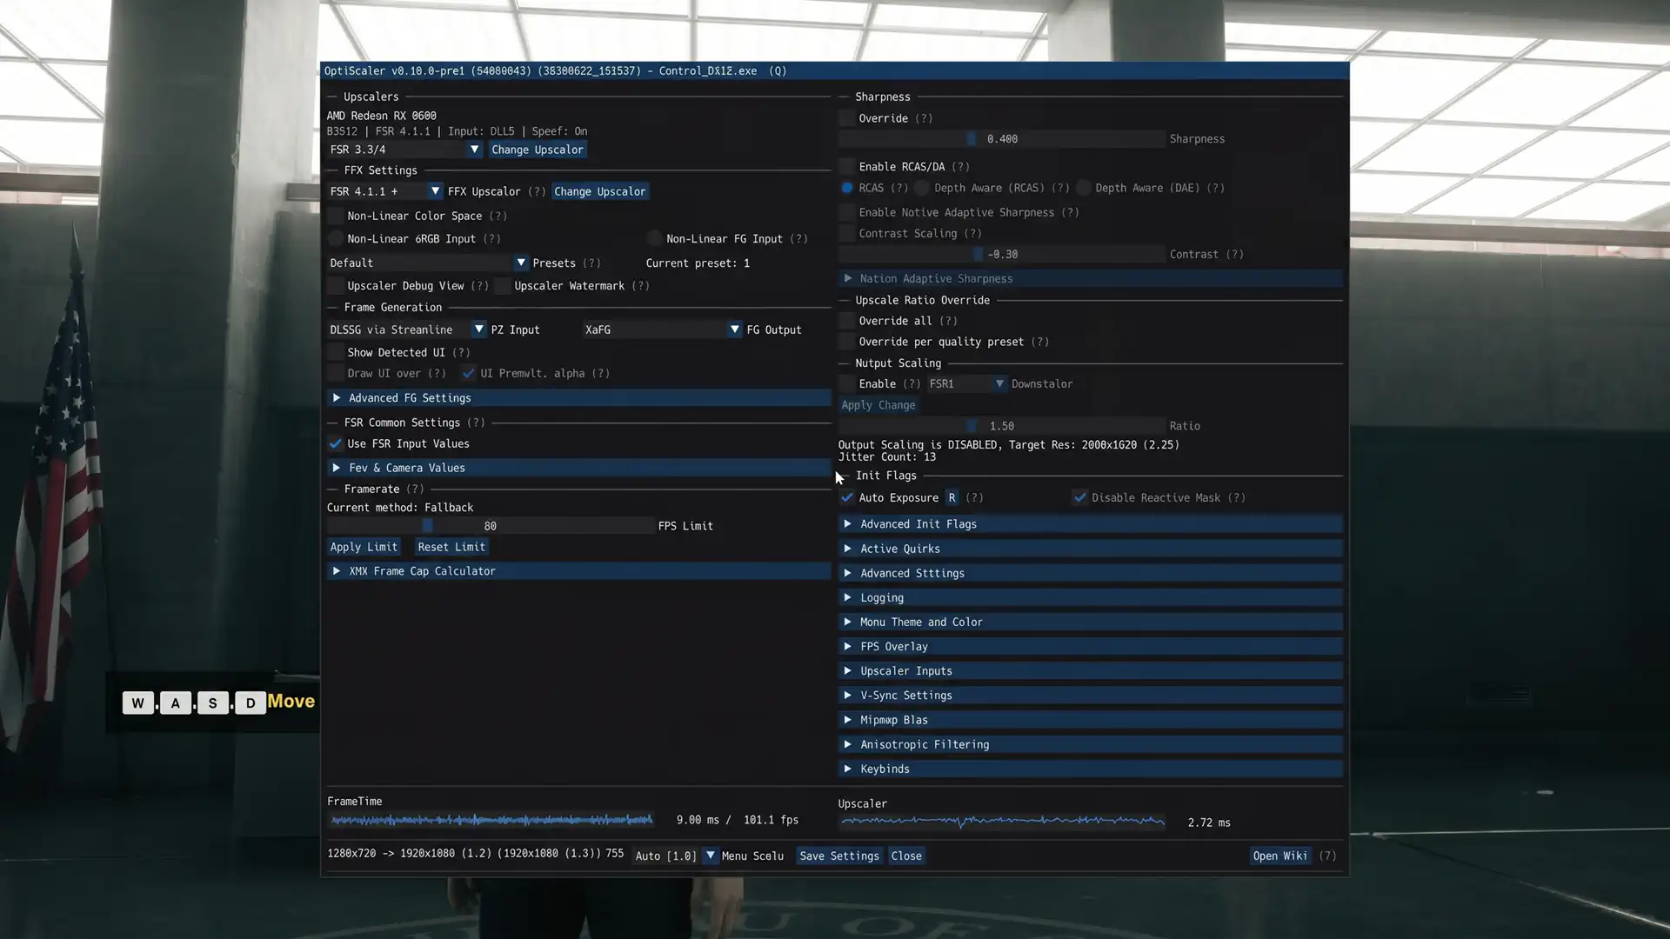Click the FPS Limit slider at 80
Screen dimensions: 1670x939
click(491, 526)
